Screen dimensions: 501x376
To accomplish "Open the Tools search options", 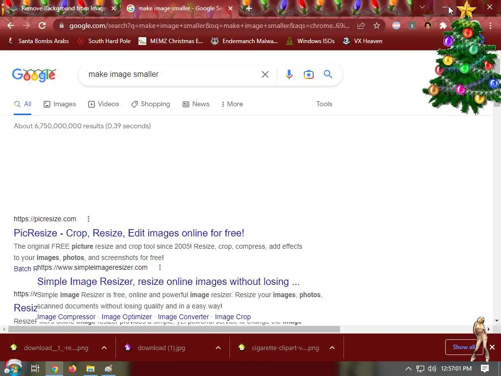I will click(x=324, y=104).
